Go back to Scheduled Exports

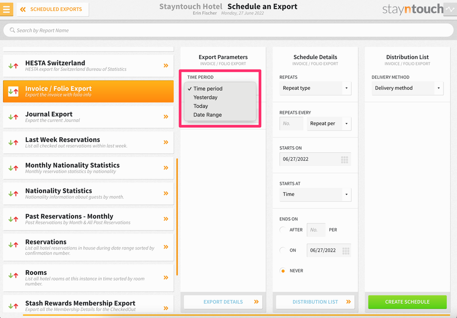click(x=53, y=9)
